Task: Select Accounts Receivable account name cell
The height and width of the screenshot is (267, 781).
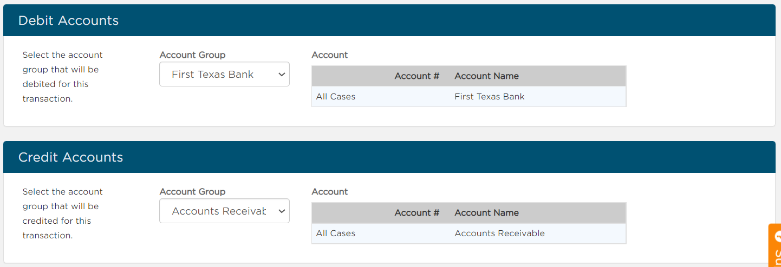Action: tap(499, 233)
